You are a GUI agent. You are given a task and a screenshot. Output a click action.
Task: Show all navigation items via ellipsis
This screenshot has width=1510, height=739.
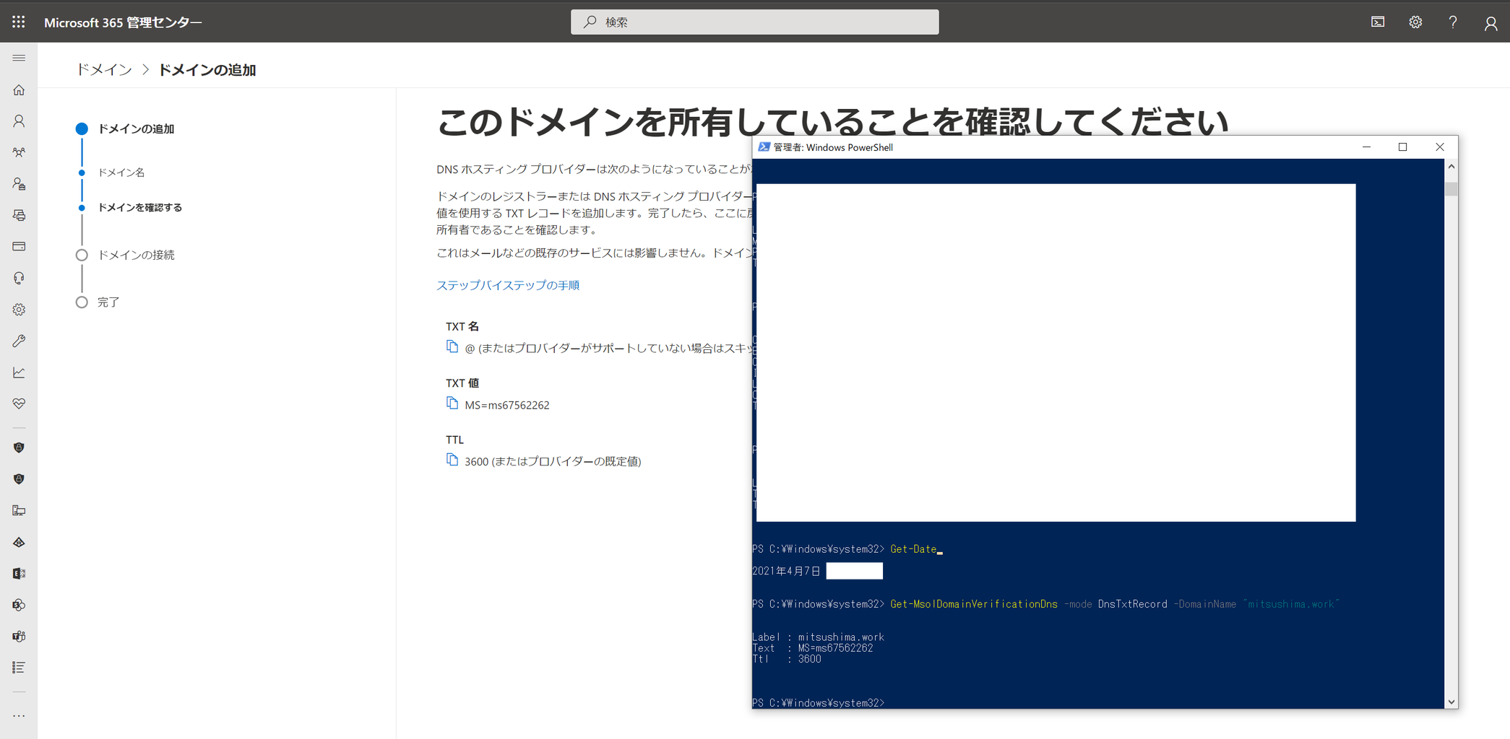pos(19,716)
